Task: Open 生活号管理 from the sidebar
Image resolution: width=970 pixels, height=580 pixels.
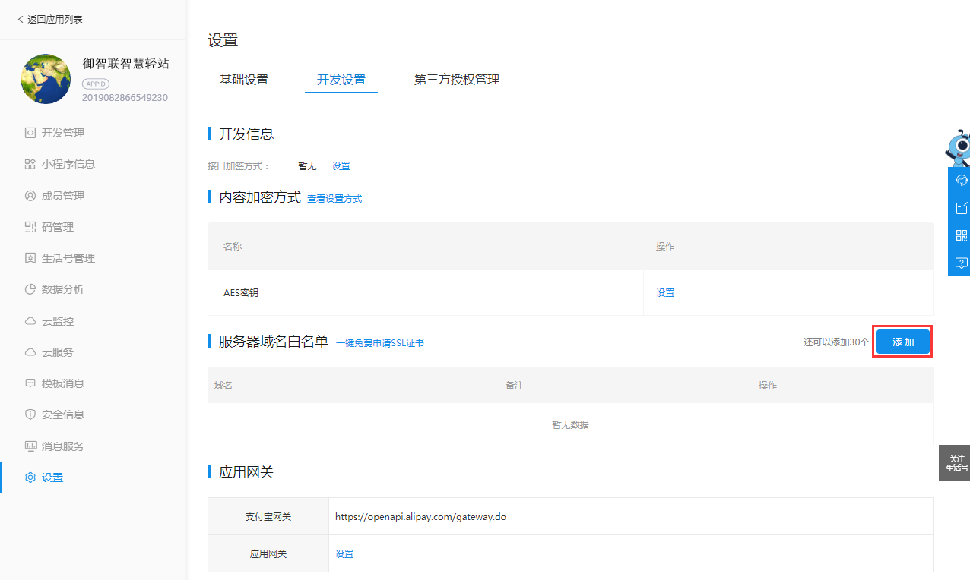Action: point(30,257)
